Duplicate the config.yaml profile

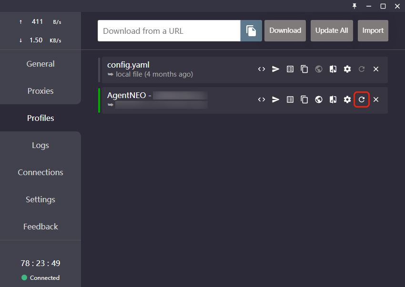[304, 69]
